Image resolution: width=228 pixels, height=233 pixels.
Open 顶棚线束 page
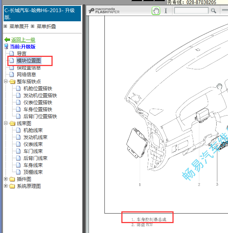[33, 172]
